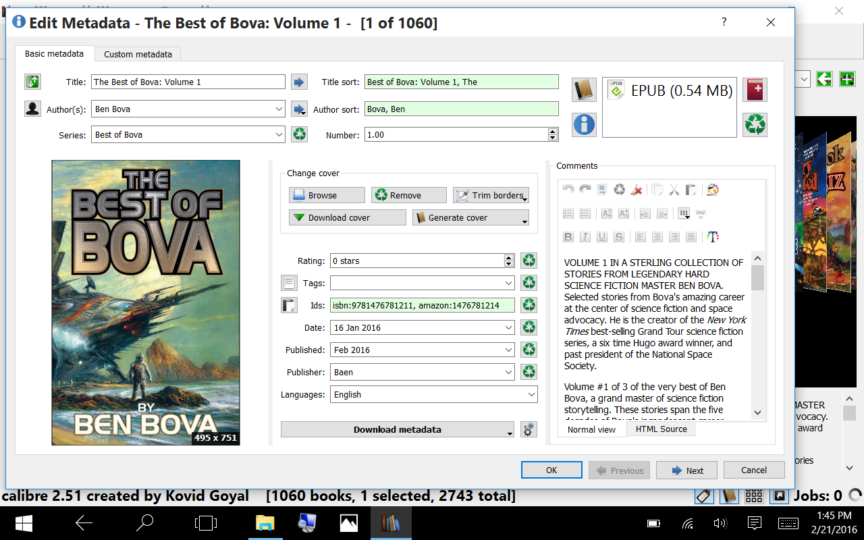Undo the last comments edit

click(x=568, y=190)
